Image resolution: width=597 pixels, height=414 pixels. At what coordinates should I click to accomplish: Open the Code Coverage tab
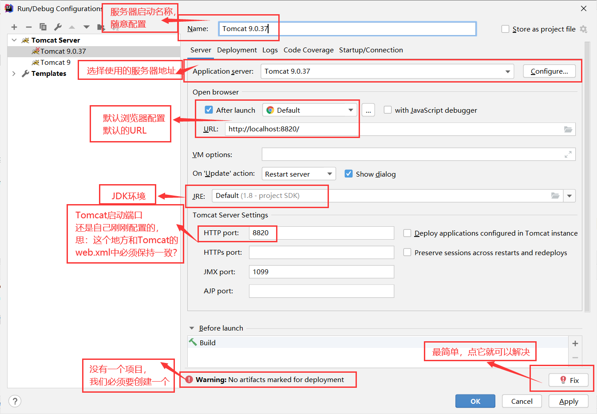coord(308,50)
